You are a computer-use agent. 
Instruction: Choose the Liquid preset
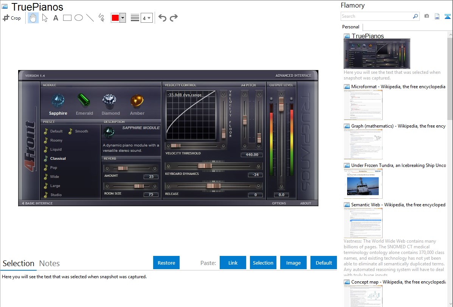(56, 149)
